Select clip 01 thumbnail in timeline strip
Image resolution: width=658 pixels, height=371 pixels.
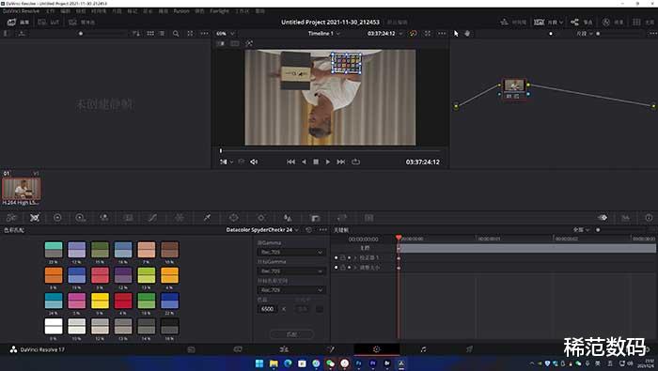click(x=22, y=189)
